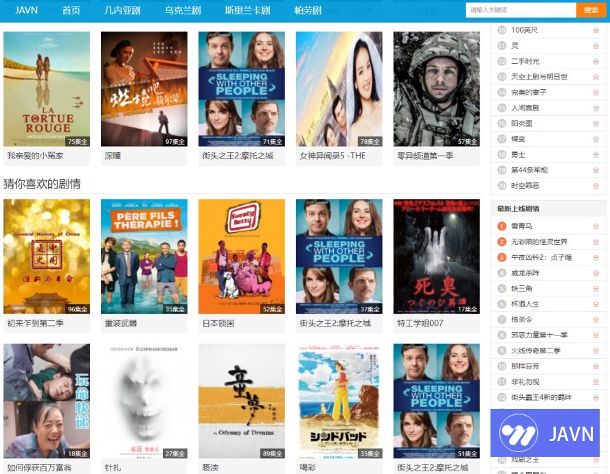The width and height of the screenshot is (610, 474).
Task: Click the title link 初来乍到第二季
Action: point(36,323)
